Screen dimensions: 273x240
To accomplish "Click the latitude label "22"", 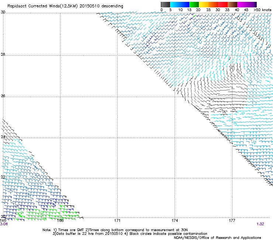I will tap(3, 177).
